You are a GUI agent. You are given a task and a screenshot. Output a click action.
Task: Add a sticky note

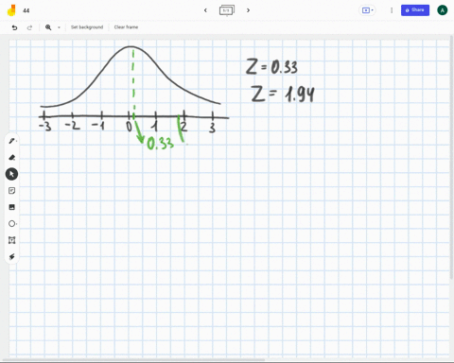(x=11, y=191)
